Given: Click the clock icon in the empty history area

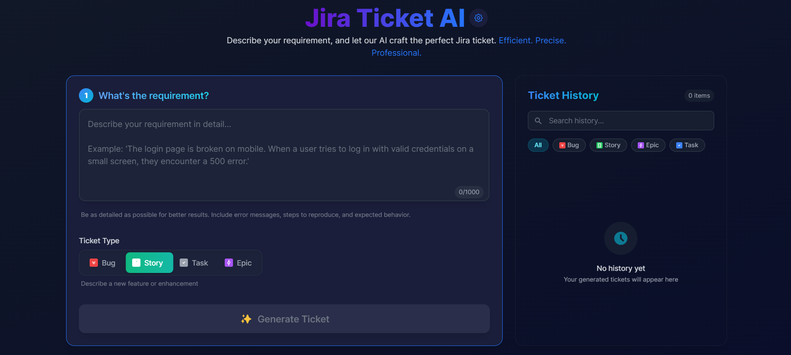Looking at the screenshot, I should coord(620,238).
